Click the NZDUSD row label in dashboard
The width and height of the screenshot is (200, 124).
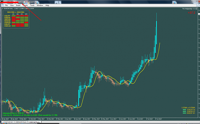click(7, 21)
